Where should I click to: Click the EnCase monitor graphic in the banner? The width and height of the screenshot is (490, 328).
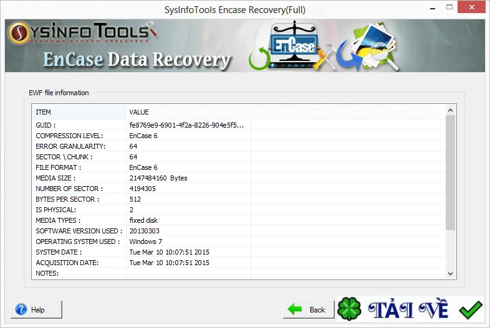(x=294, y=45)
